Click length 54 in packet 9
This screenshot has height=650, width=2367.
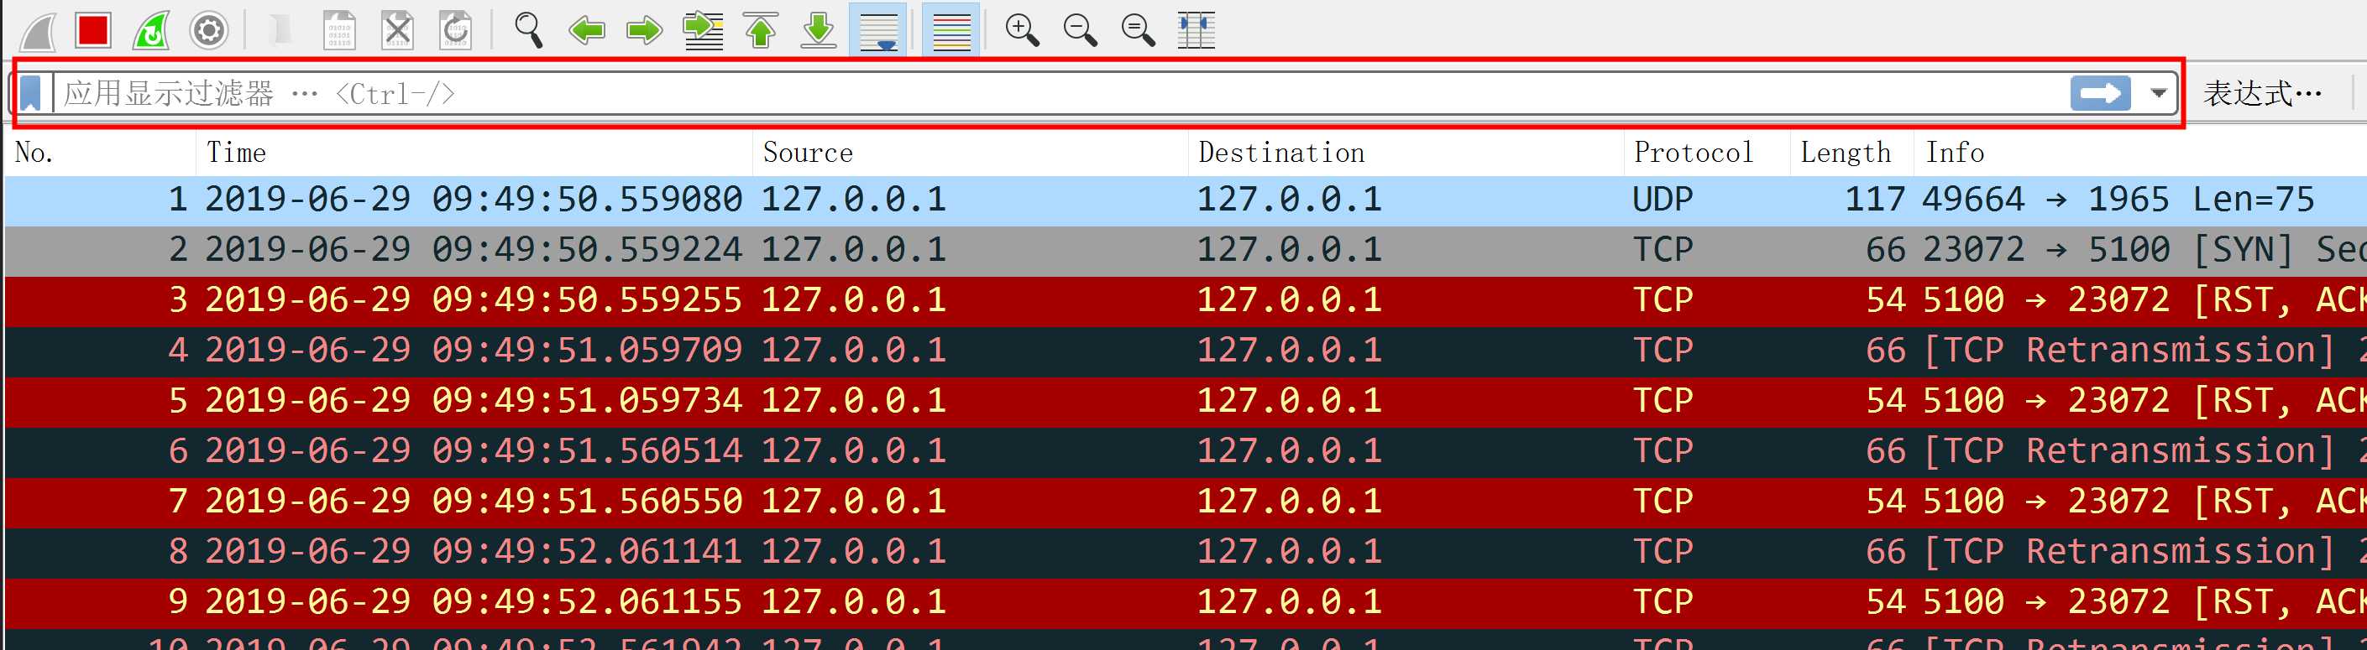pos(1886,603)
